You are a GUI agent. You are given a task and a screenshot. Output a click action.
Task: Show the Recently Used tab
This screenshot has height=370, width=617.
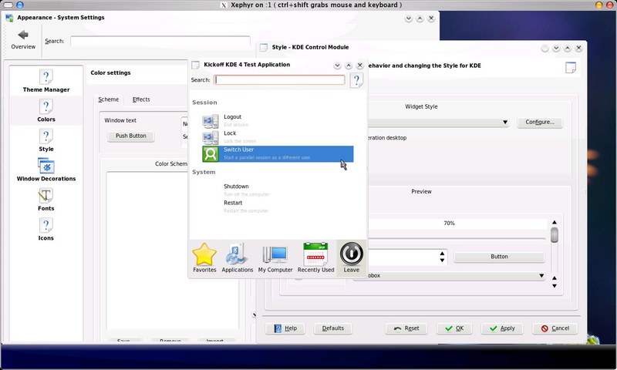[x=315, y=258]
